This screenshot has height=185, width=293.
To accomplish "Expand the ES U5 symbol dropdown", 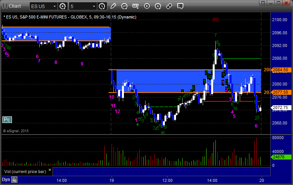I will tap(54, 6).
